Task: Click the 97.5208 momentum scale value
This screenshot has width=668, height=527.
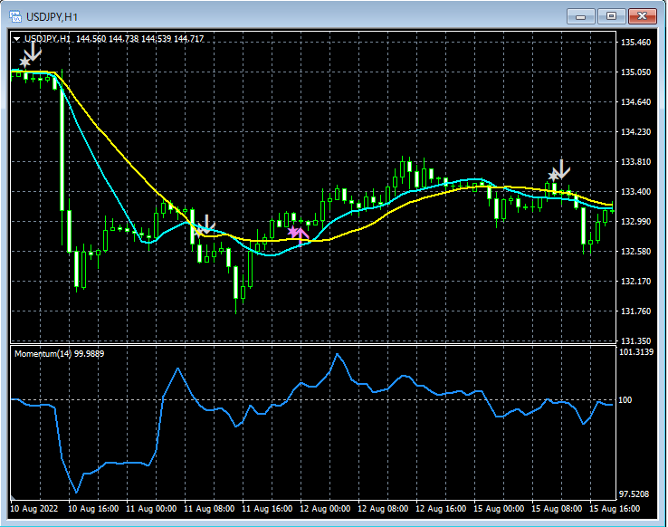Action: click(635, 493)
